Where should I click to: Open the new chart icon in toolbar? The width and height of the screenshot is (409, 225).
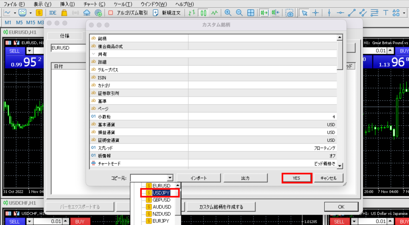pyautogui.click(x=7, y=12)
